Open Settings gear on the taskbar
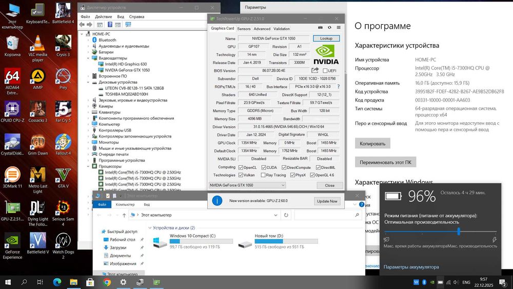 coord(123,282)
